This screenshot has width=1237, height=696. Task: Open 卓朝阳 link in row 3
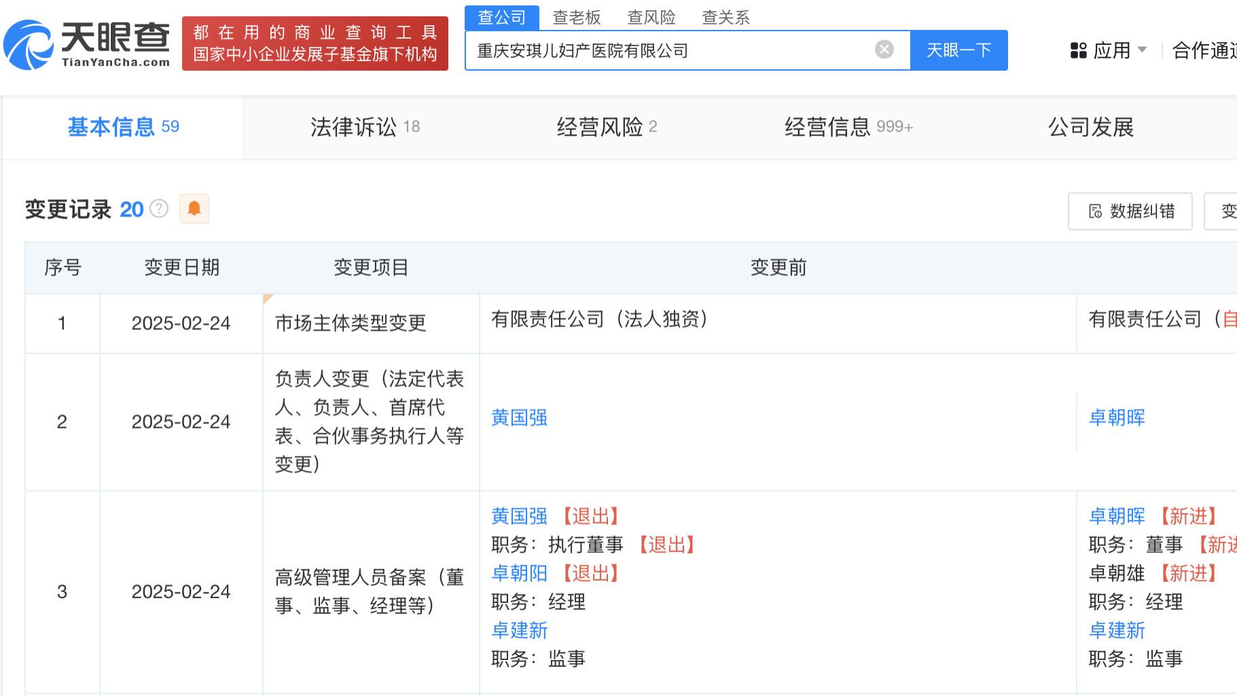tap(519, 573)
